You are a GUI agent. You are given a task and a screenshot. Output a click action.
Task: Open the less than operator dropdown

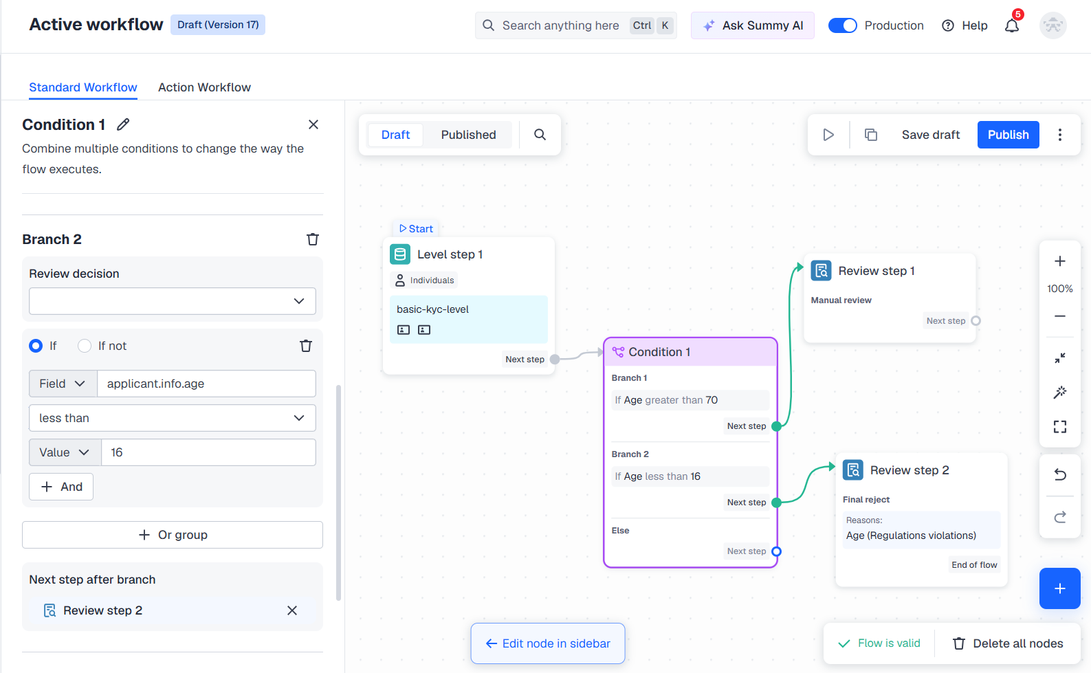point(173,418)
